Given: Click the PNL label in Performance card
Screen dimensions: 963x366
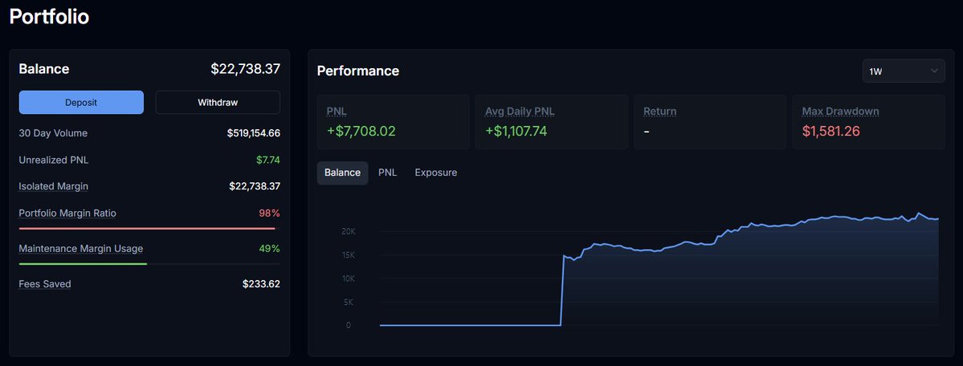Looking at the screenshot, I should point(337,111).
